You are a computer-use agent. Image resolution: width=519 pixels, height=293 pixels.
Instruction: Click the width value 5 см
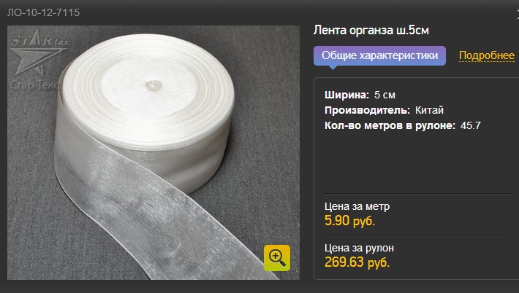(x=384, y=95)
